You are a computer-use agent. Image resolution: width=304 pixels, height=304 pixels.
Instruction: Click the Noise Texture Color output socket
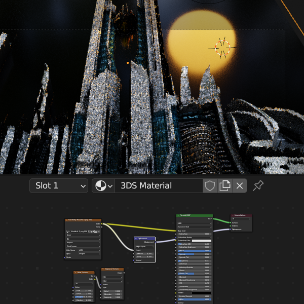point(95,279)
